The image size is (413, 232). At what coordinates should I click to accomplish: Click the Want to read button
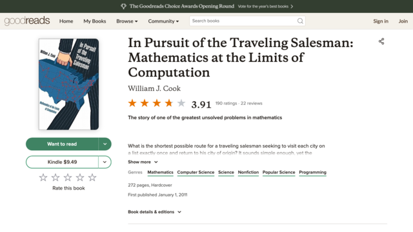click(62, 144)
